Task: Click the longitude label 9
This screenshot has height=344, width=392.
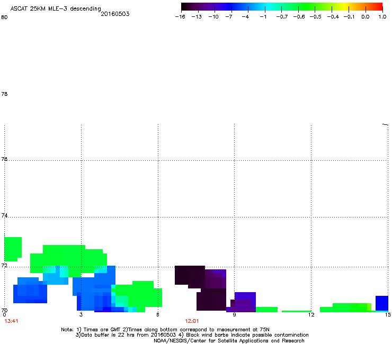Action: 234,314
